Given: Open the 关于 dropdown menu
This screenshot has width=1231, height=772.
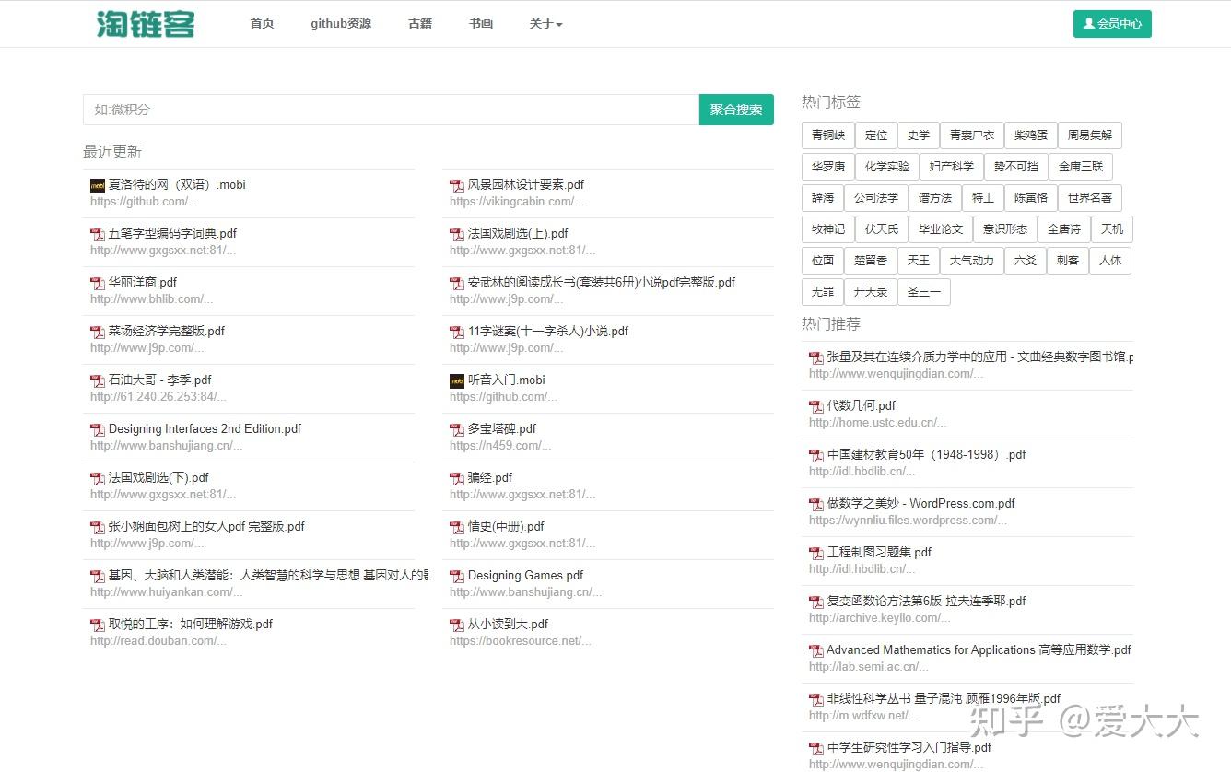Looking at the screenshot, I should pos(545,24).
